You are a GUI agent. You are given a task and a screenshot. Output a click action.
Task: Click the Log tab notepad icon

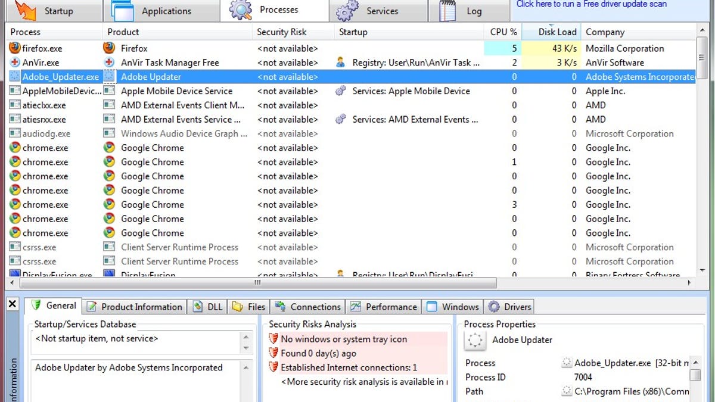coord(448,11)
